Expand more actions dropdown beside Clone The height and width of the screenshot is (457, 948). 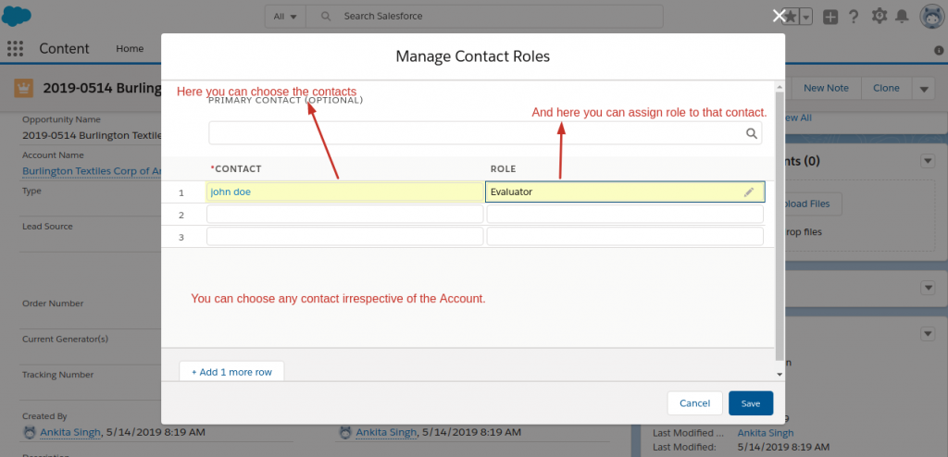923,89
